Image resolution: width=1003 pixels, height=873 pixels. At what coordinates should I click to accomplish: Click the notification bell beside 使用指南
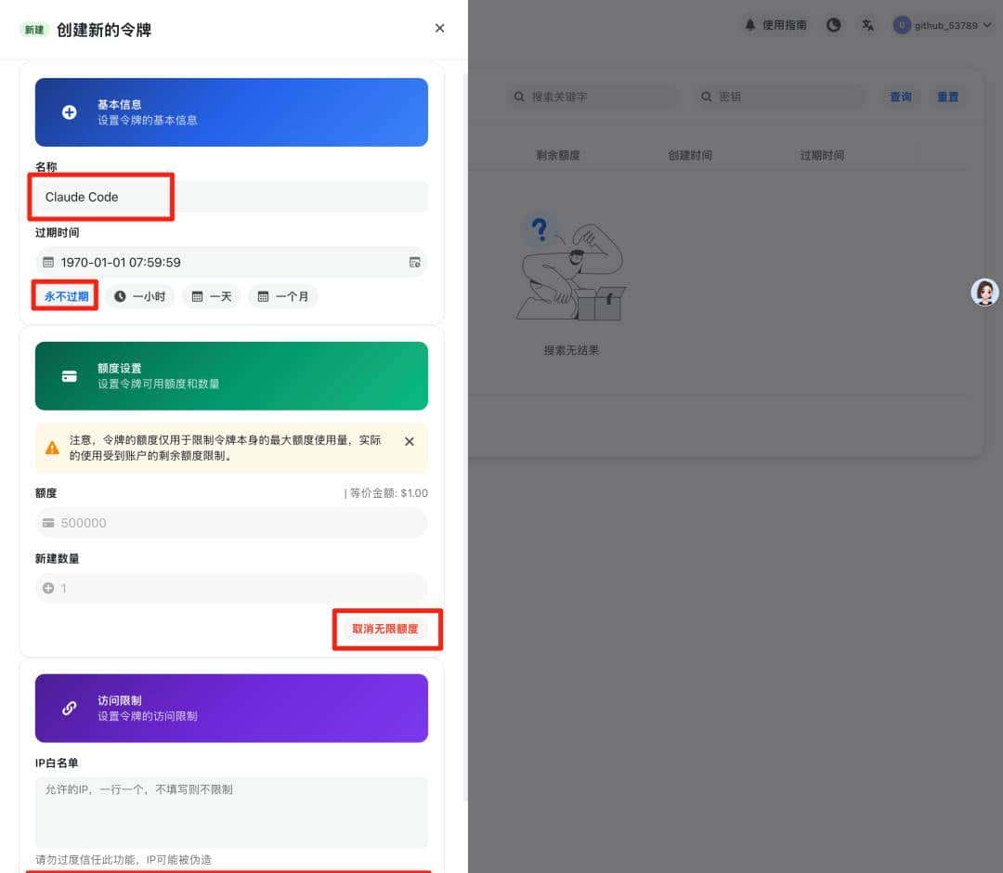coord(750,25)
